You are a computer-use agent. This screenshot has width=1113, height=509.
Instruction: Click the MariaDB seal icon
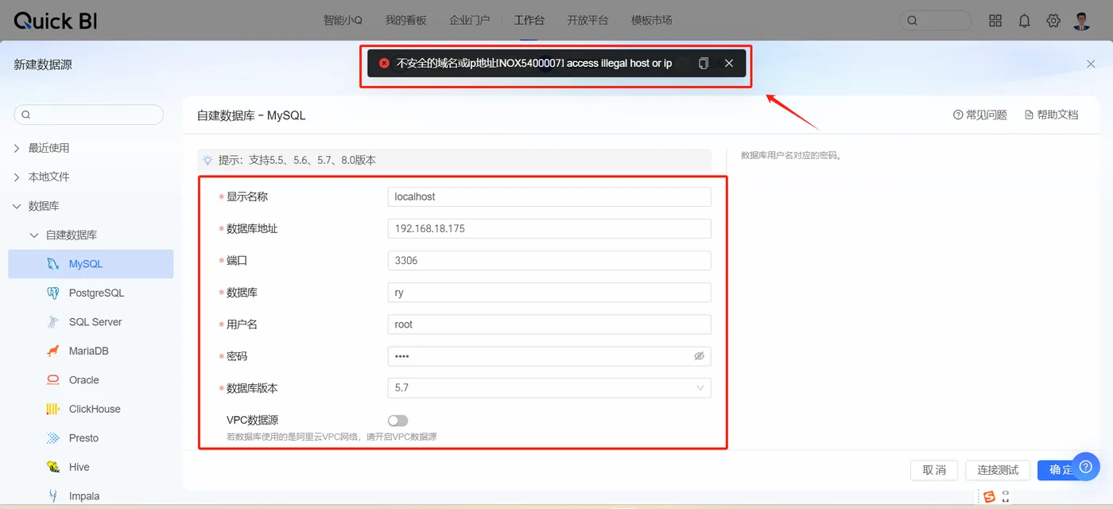[53, 351]
